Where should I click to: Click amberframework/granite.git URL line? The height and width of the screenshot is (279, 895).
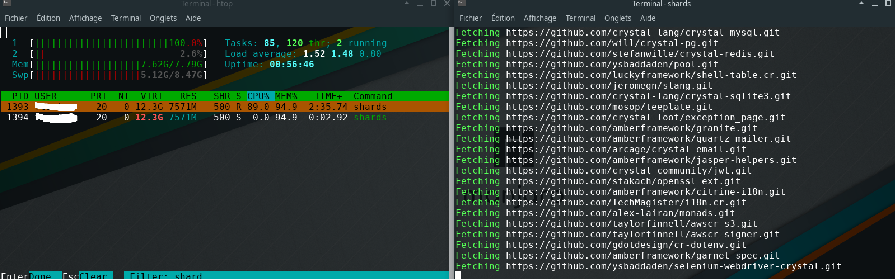click(x=631, y=128)
